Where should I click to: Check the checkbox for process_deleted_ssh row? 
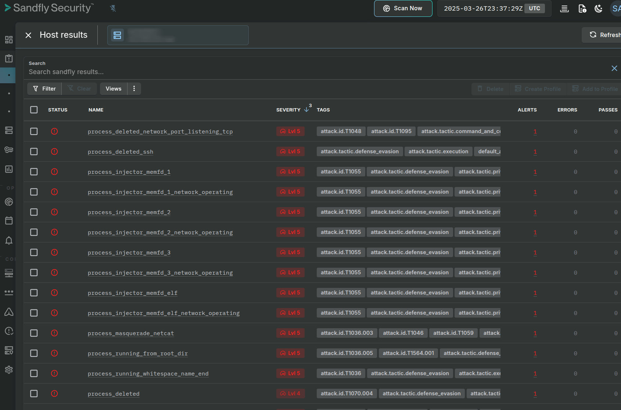tap(34, 151)
